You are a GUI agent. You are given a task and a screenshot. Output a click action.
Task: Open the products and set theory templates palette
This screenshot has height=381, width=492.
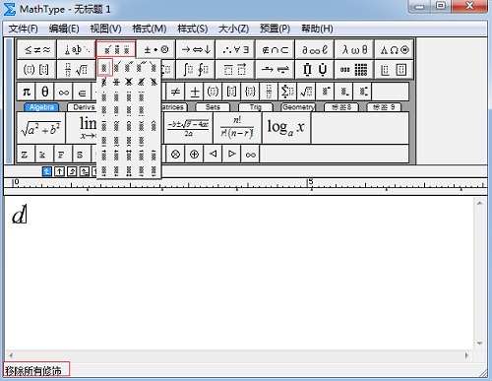(x=315, y=69)
